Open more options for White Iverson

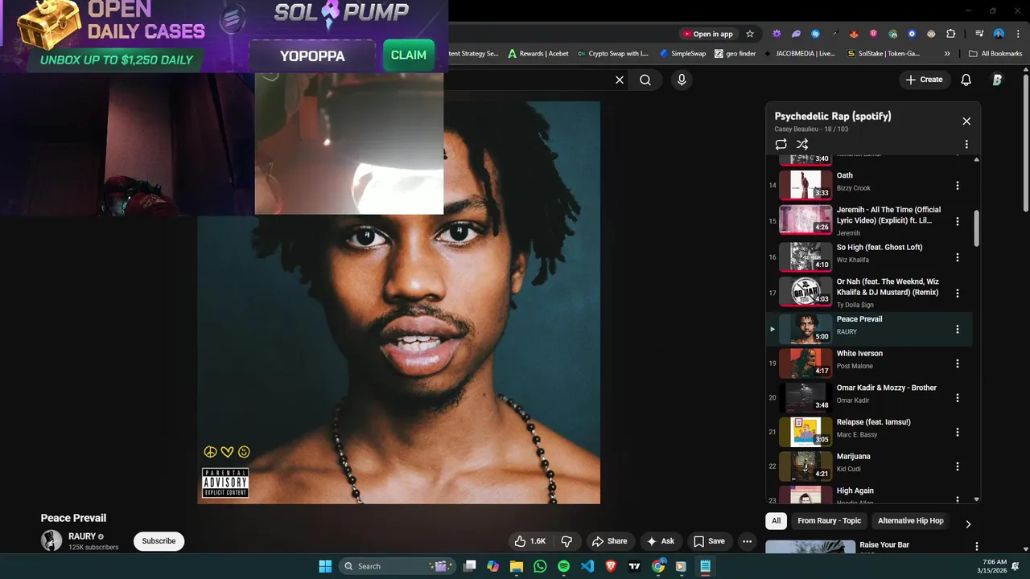coord(958,363)
